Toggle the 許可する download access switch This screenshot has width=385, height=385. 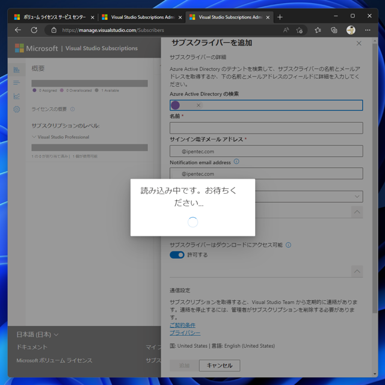coord(177,255)
